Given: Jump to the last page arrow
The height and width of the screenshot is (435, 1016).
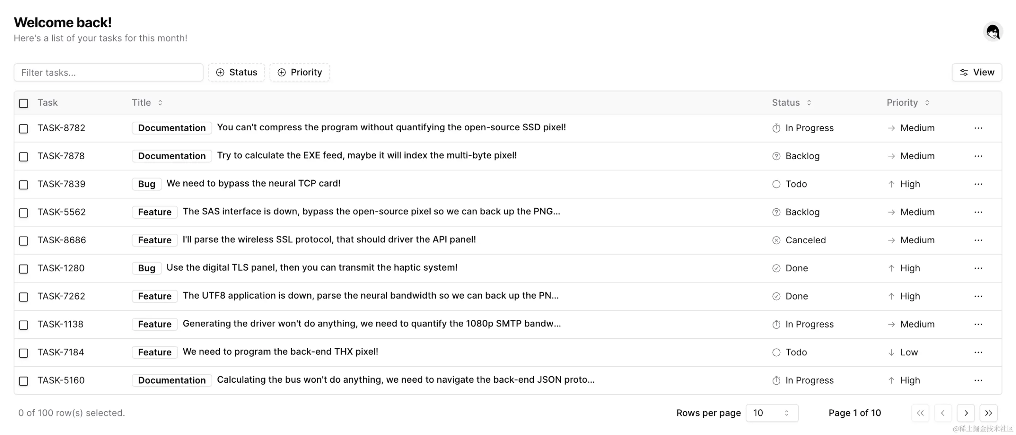Looking at the screenshot, I should click(x=988, y=413).
